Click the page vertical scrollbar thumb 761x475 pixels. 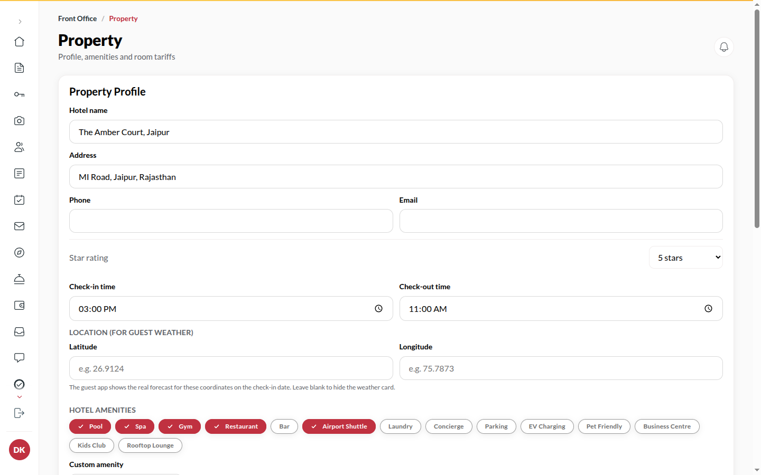tap(757, 119)
